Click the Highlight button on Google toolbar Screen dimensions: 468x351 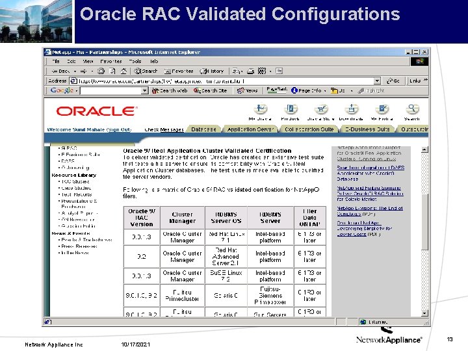(x=371, y=90)
